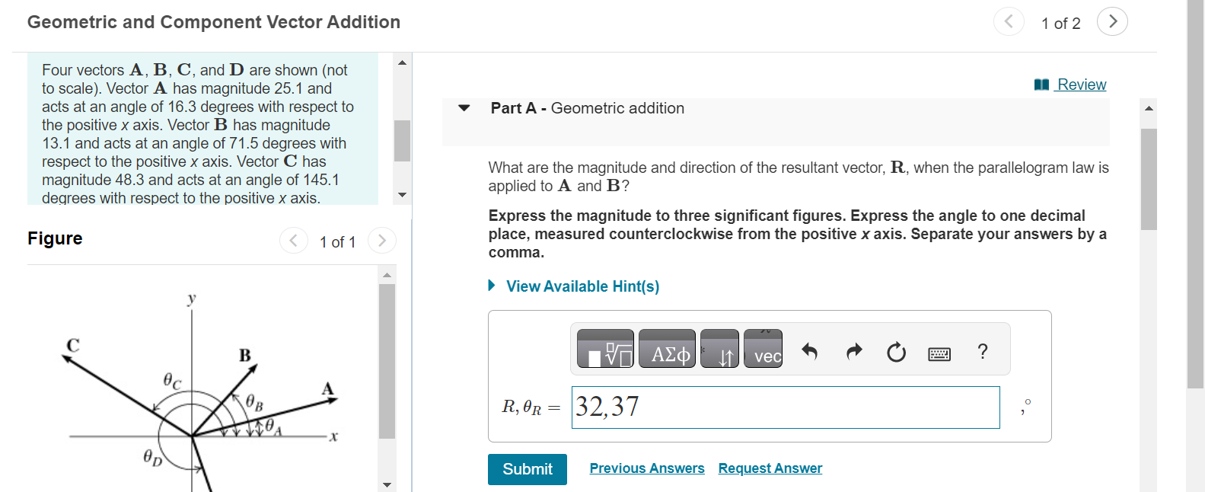Image resolution: width=1205 pixels, height=492 pixels.
Task: Undo the last answer edit
Action: [810, 351]
